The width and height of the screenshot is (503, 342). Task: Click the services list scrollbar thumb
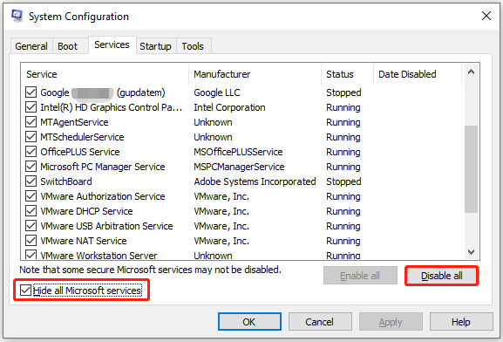(471, 169)
